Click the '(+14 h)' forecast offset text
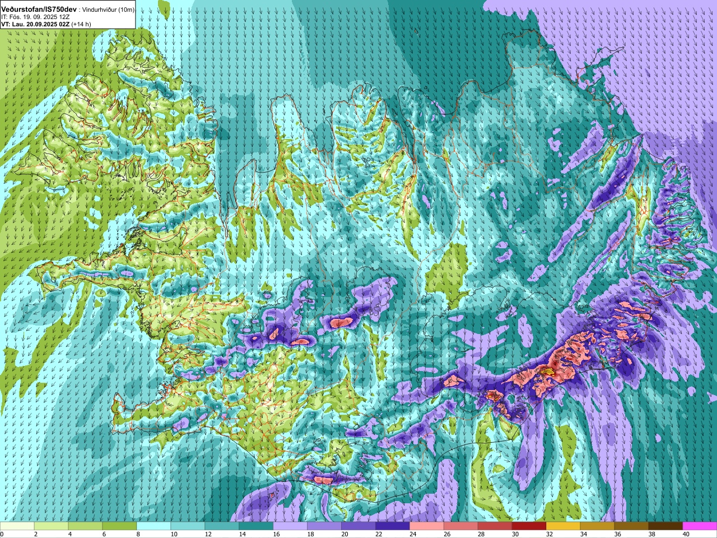This screenshot has width=717, height=538. click(81, 24)
